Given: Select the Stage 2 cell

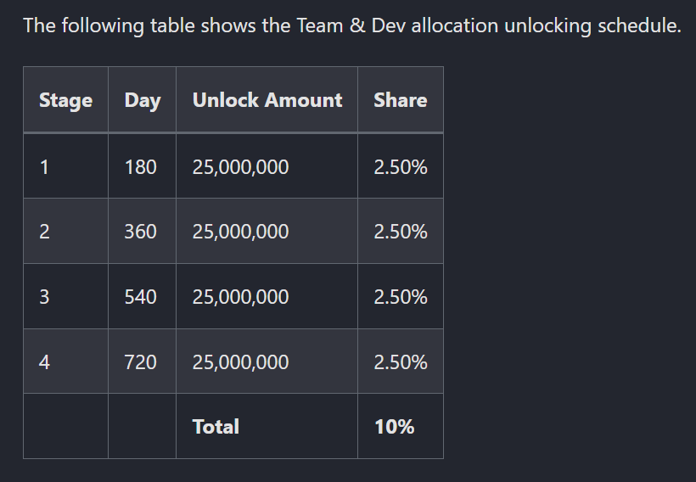Looking at the screenshot, I should [x=65, y=231].
